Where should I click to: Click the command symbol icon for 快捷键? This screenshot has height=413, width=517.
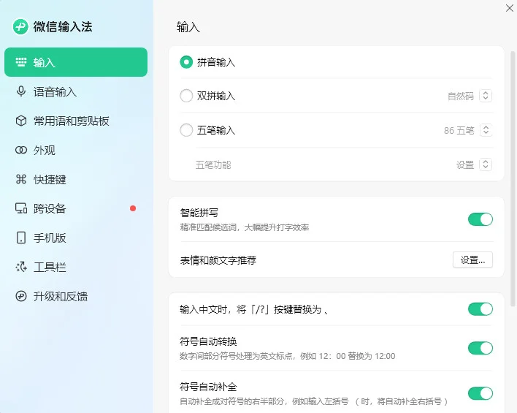coord(21,179)
